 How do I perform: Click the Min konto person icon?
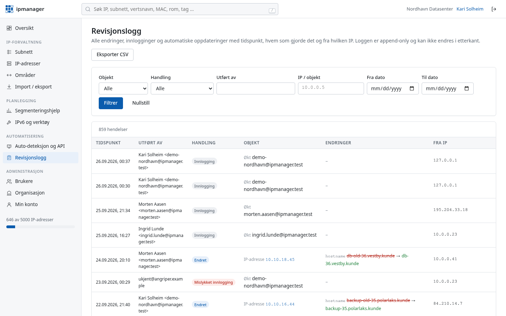pos(9,204)
